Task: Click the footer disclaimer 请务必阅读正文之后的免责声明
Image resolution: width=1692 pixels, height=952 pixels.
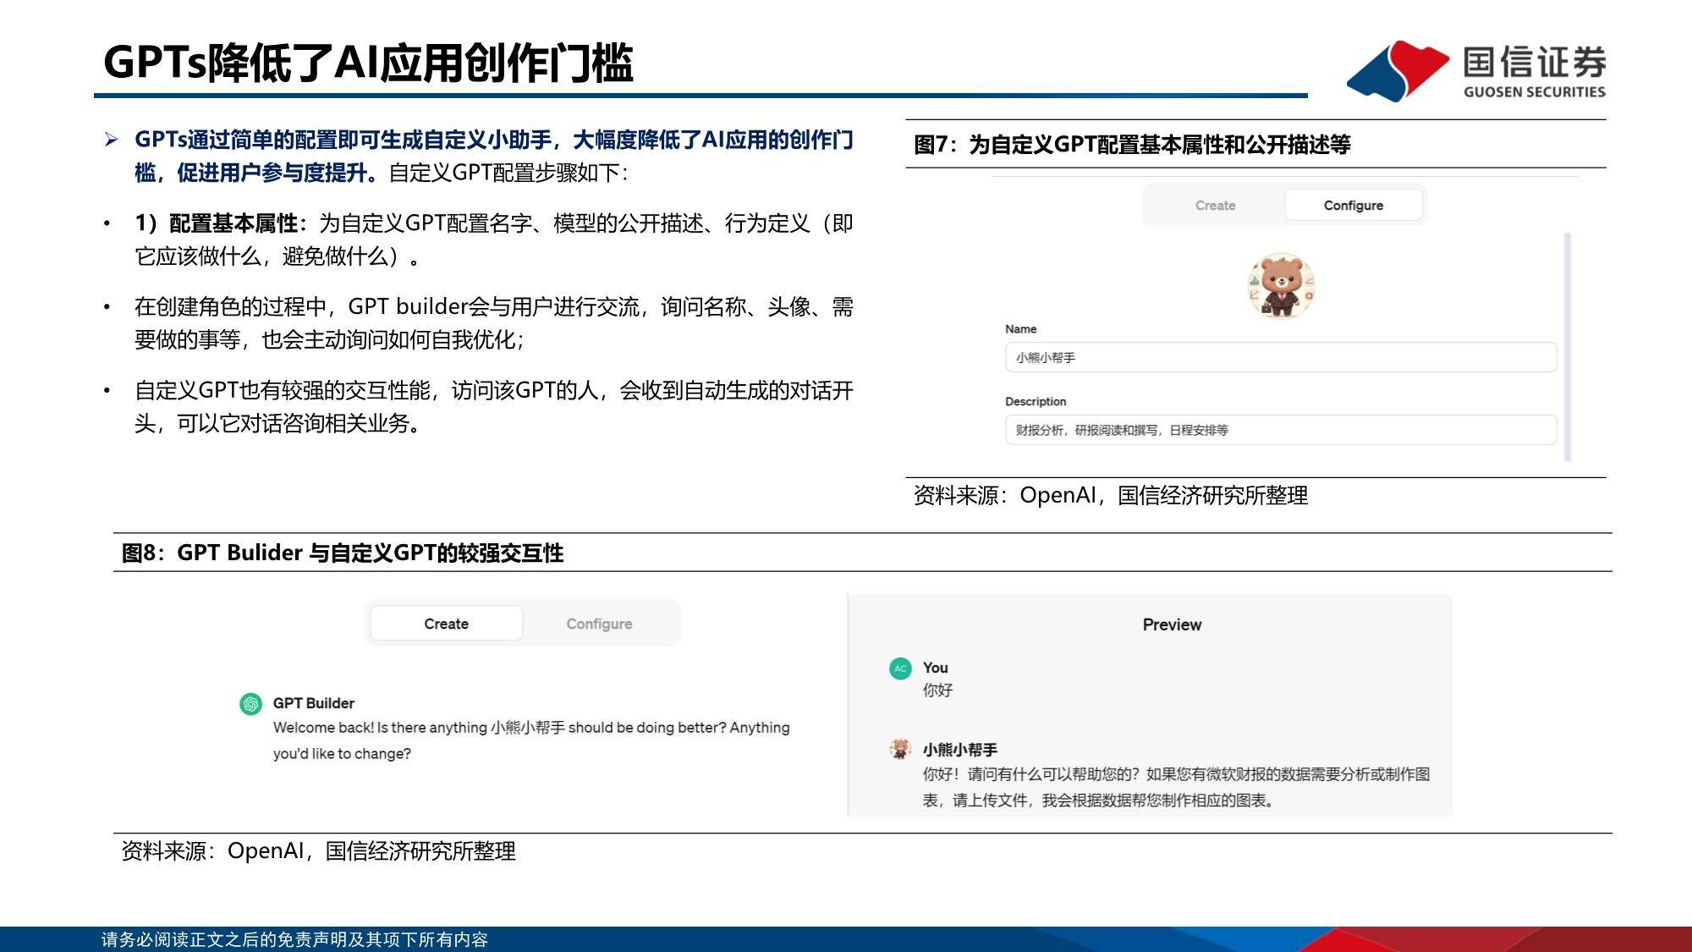Action: pos(294,939)
